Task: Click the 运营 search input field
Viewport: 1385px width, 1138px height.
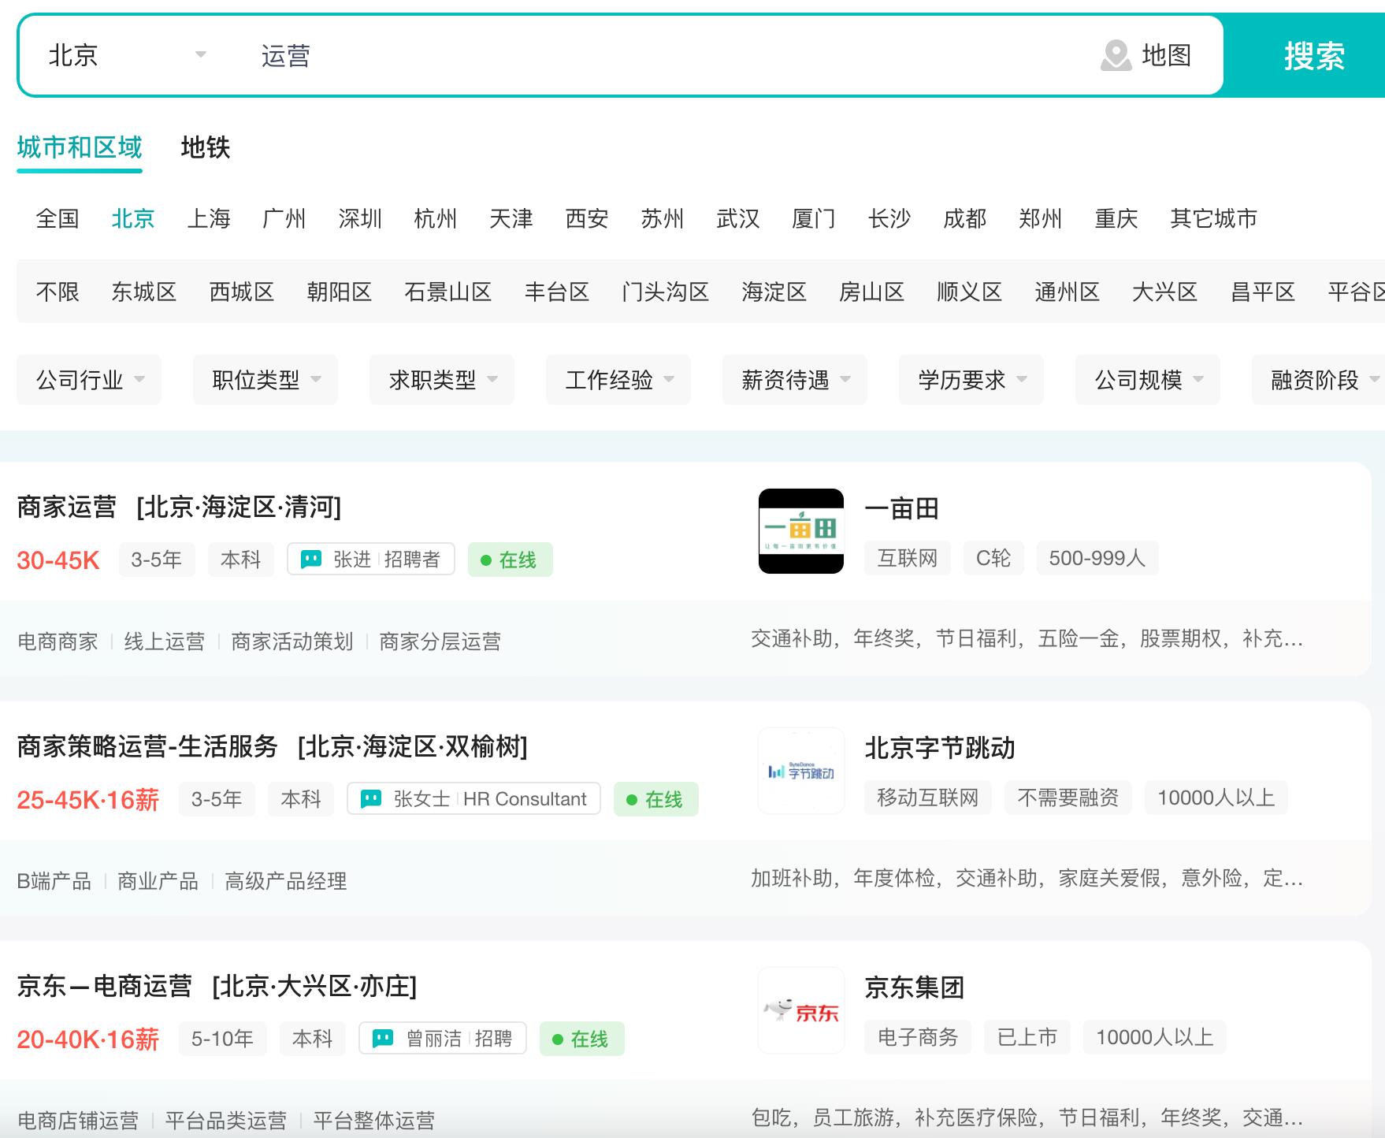Action: pos(662,55)
